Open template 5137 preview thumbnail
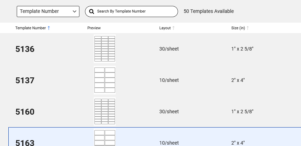The height and width of the screenshot is (146, 301). click(105, 80)
